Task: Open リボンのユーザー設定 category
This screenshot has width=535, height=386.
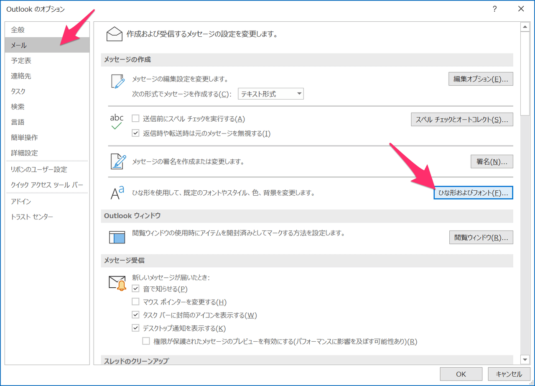Action: coord(47,169)
